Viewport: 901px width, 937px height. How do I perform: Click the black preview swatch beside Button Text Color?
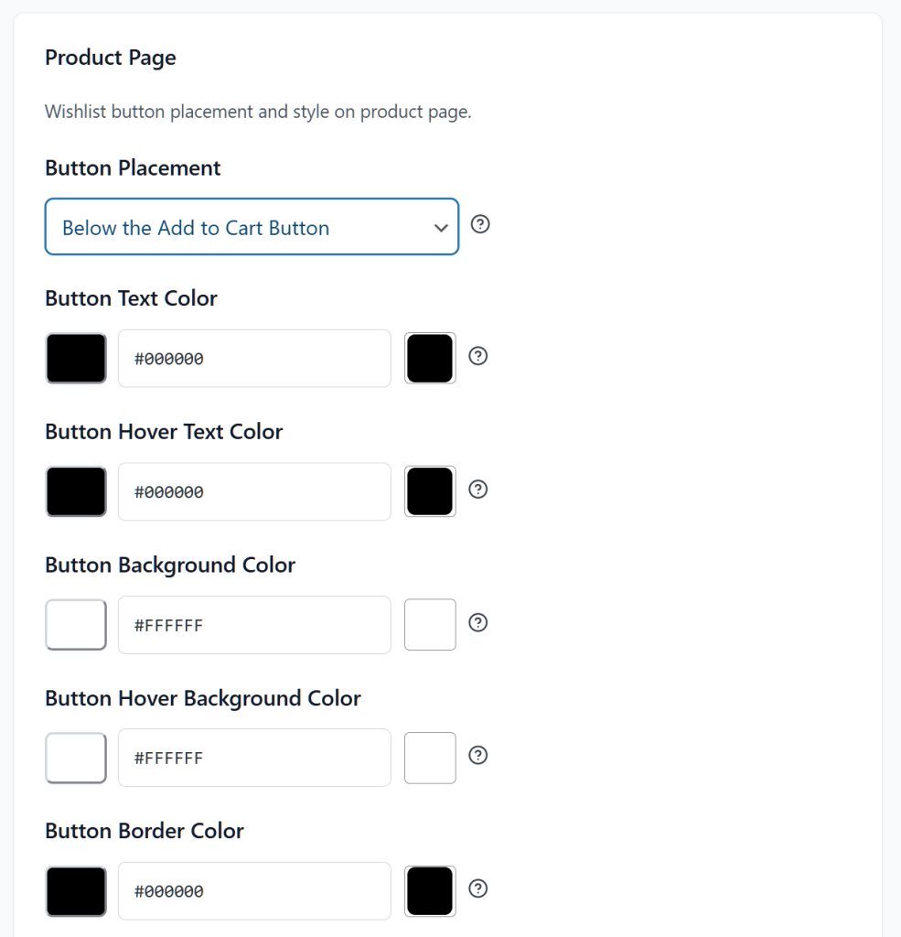coord(429,358)
